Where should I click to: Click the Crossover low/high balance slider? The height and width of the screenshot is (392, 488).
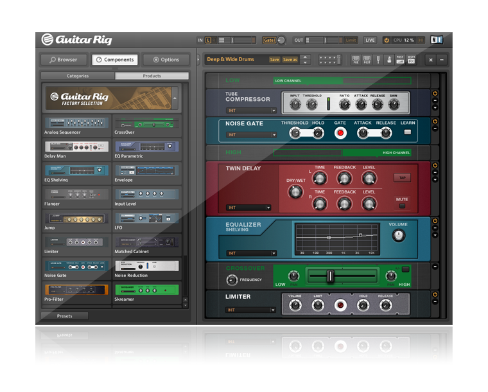pos(331,276)
